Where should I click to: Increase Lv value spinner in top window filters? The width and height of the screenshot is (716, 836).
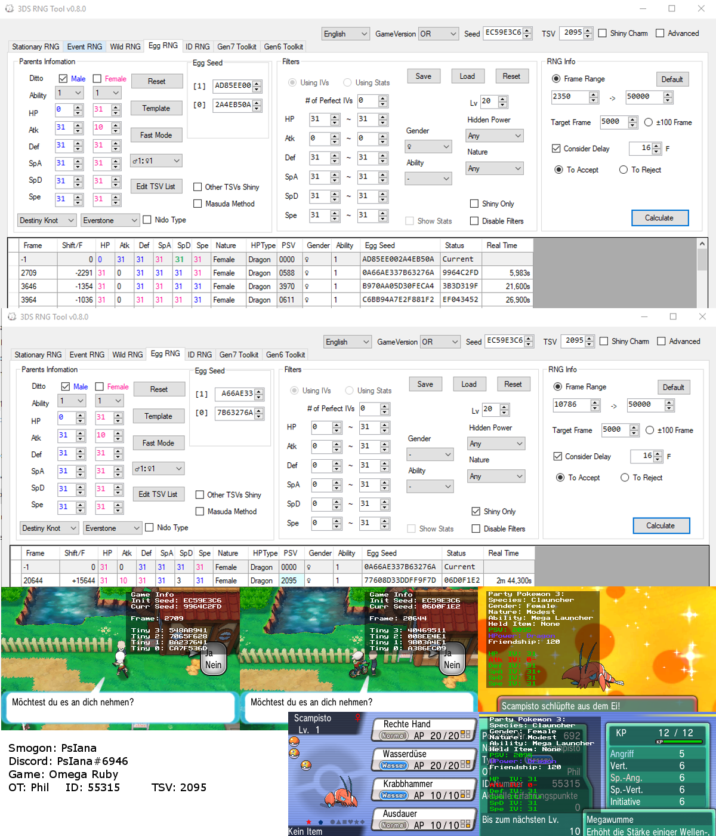(503, 99)
